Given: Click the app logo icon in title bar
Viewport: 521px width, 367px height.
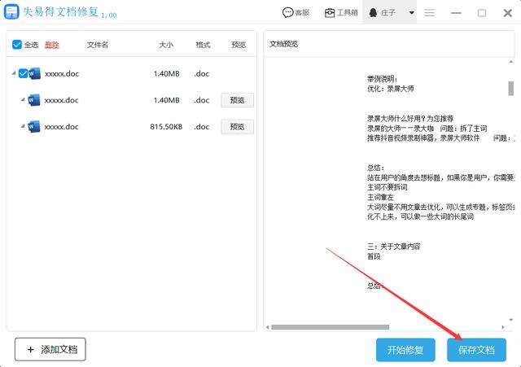Looking at the screenshot, I should coord(11,12).
